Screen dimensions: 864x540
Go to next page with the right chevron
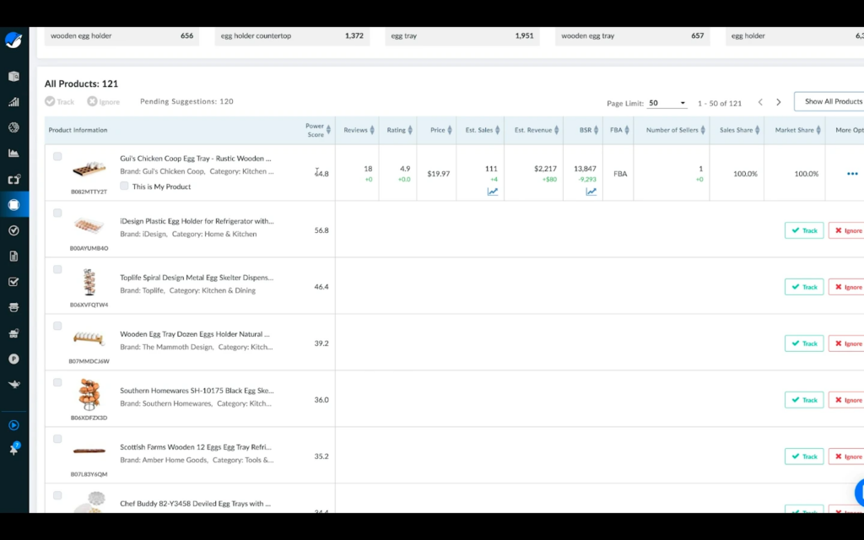(778, 101)
